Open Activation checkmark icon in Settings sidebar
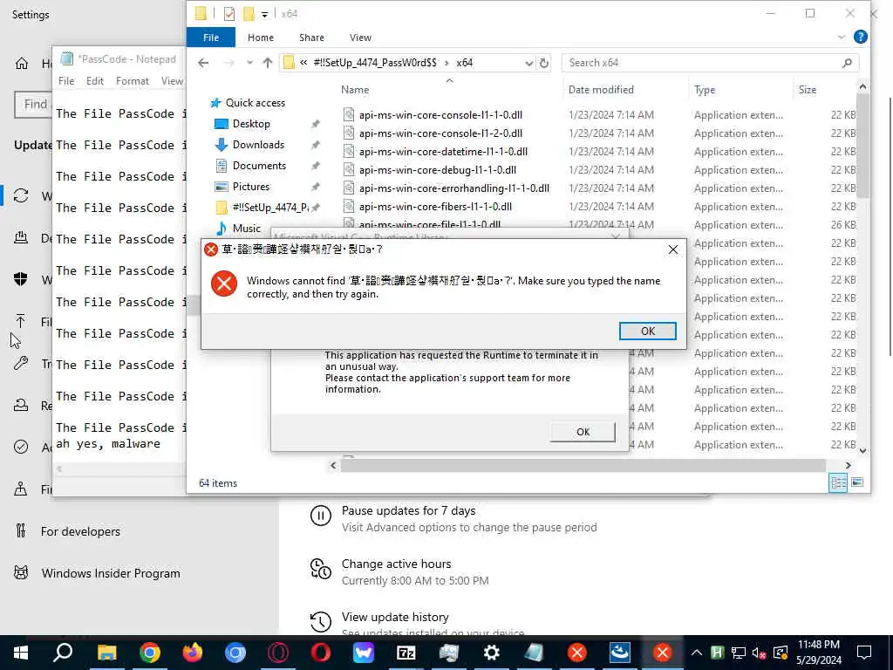The image size is (893, 670). [21, 447]
